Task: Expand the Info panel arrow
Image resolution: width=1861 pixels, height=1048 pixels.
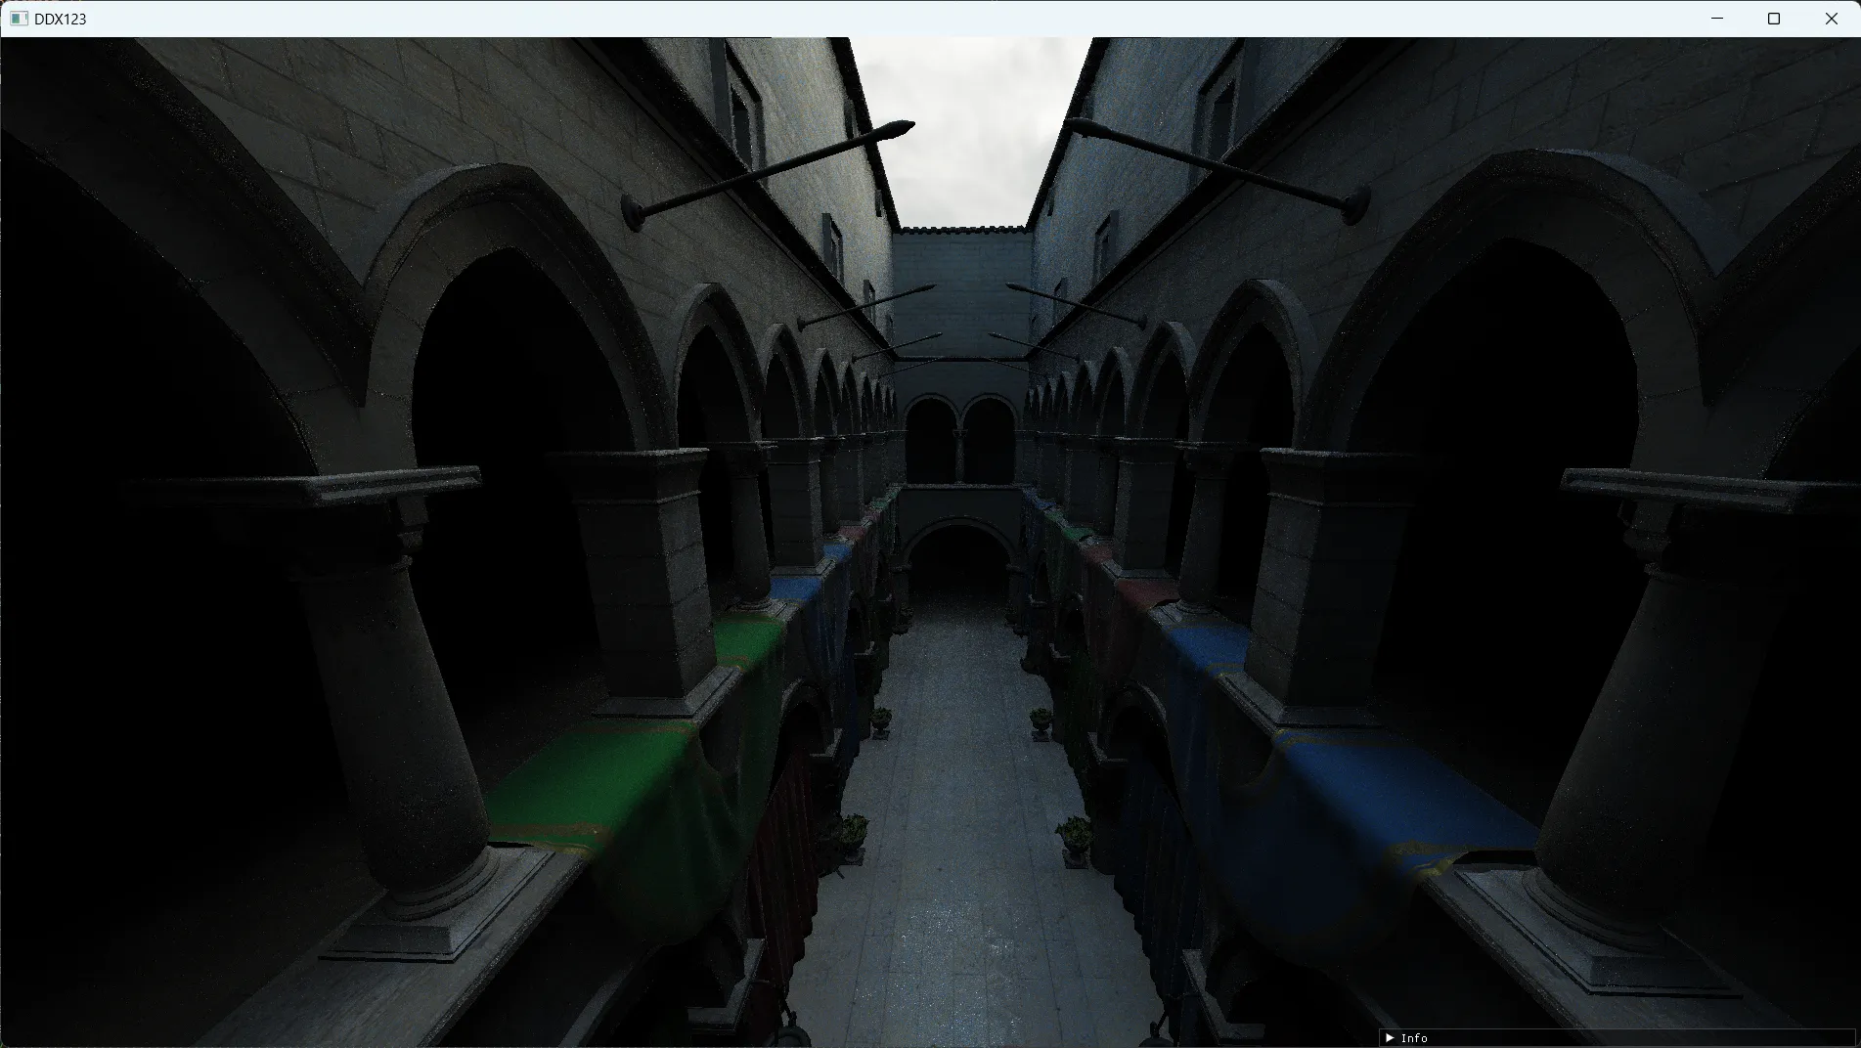Action: tap(1389, 1037)
